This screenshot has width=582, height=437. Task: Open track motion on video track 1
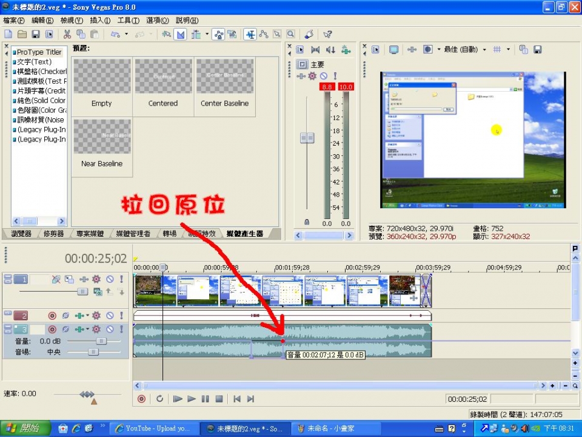click(x=69, y=279)
